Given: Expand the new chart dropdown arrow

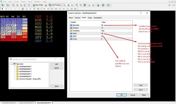Looking at the screenshot, I should pyautogui.click(x=5, y=5).
